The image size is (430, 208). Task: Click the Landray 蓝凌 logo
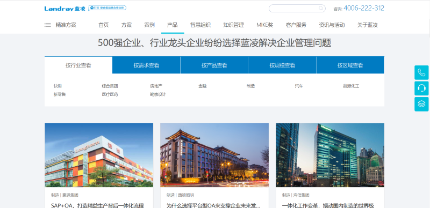tap(64, 9)
